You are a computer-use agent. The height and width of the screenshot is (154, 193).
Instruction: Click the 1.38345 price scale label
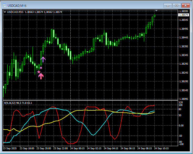[184, 55]
